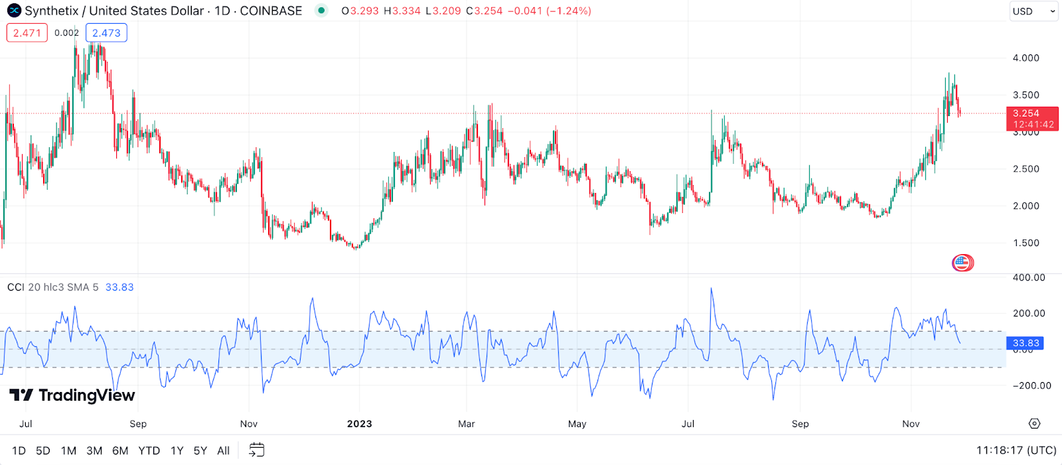The image size is (1062, 465).
Task: Click the CCI 20 hlc3 SMA 5 indicator label
Action: pyautogui.click(x=52, y=287)
